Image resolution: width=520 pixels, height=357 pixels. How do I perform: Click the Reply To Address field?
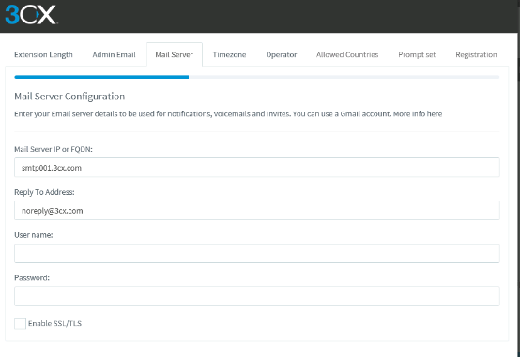(x=256, y=210)
